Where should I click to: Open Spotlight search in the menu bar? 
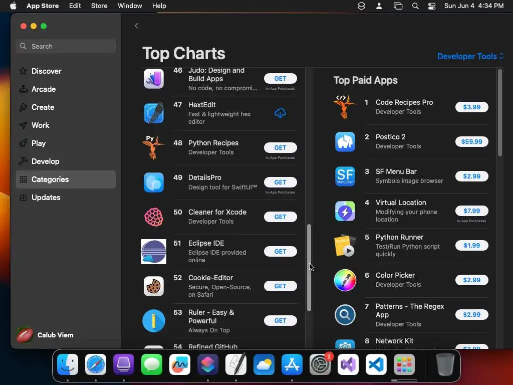[415, 6]
